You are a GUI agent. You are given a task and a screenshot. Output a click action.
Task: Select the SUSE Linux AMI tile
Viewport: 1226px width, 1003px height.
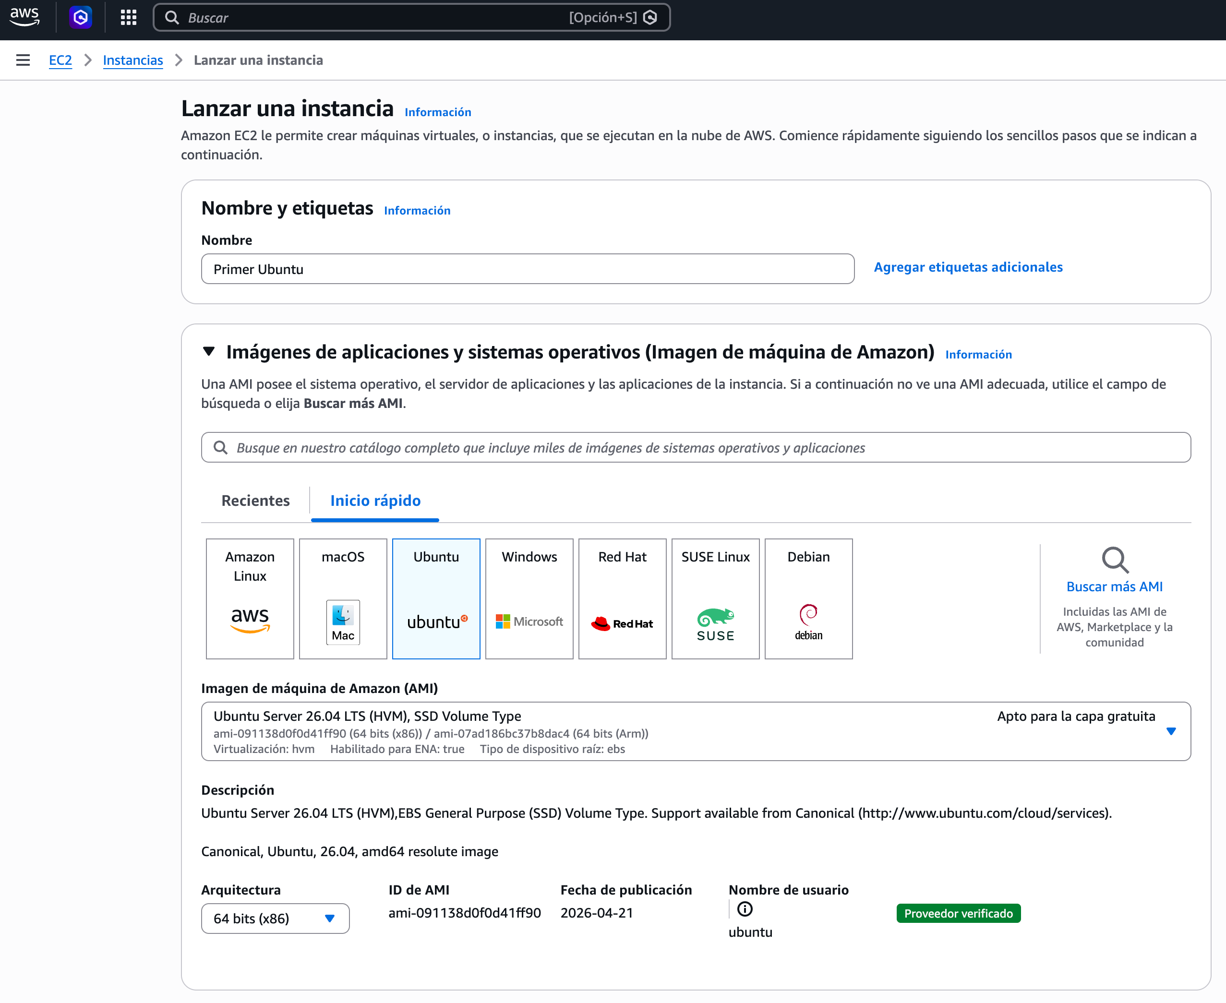tap(715, 598)
